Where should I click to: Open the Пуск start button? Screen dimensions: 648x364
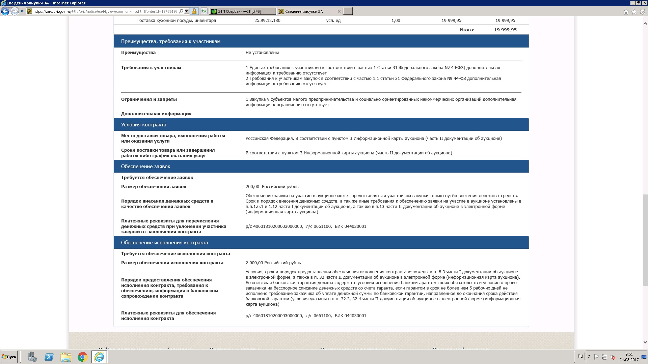(9, 357)
